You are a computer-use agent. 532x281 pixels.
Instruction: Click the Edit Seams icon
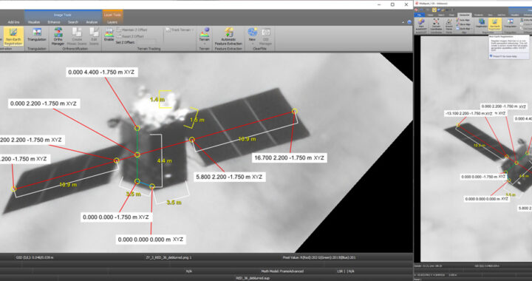pos(94,37)
